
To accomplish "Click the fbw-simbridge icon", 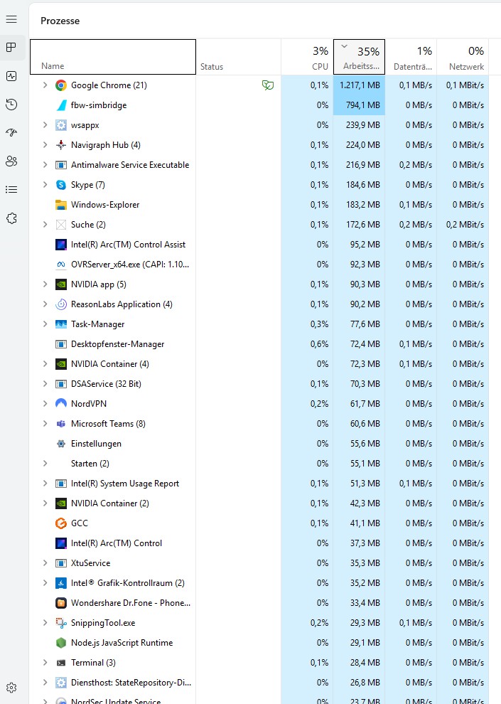I will (61, 105).
